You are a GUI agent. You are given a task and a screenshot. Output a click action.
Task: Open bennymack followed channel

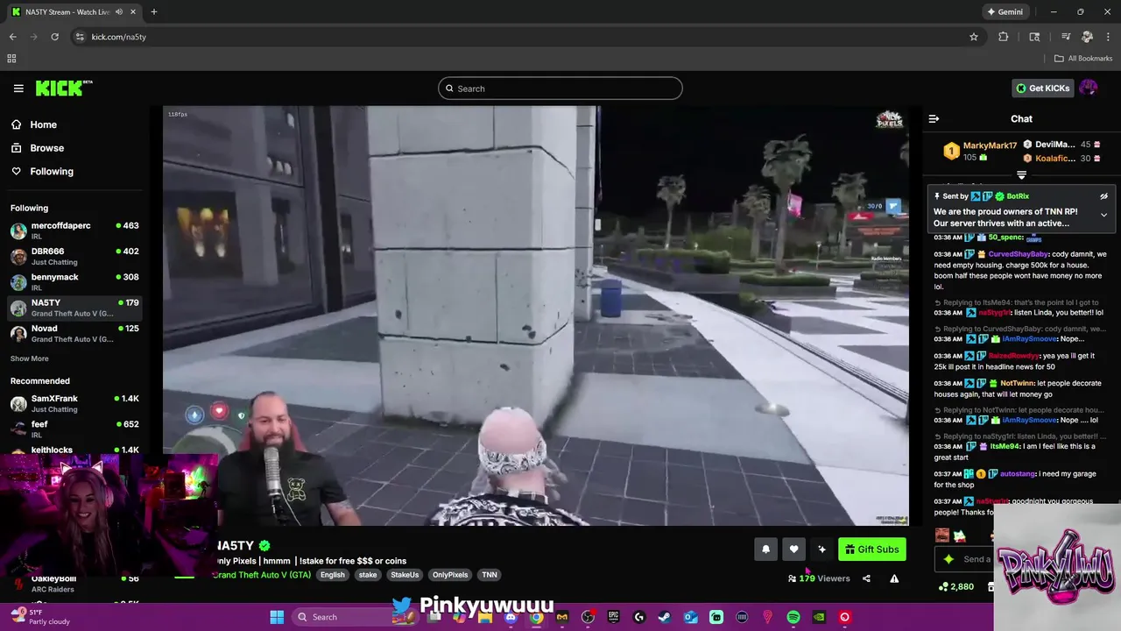[74, 282]
